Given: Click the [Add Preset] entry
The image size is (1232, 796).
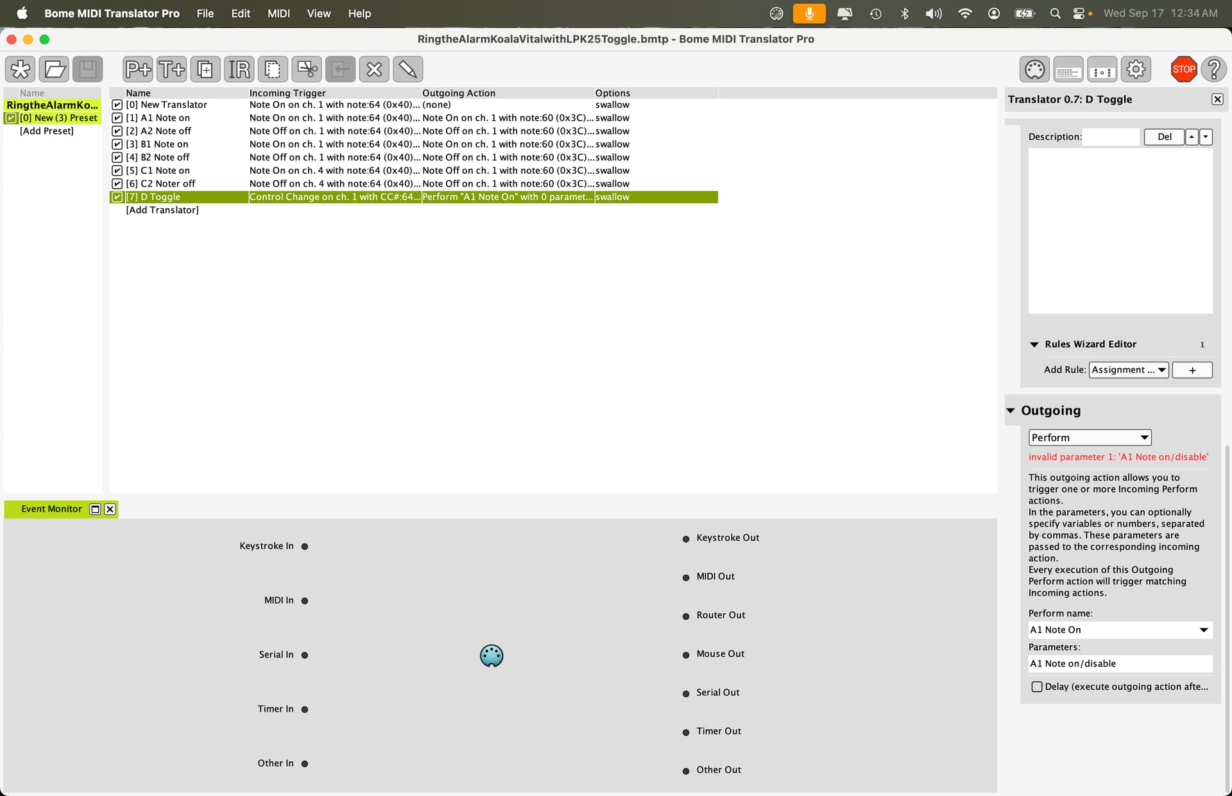Looking at the screenshot, I should tap(47, 131).
